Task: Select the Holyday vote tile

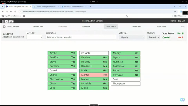Action: [x=94, y=62]
